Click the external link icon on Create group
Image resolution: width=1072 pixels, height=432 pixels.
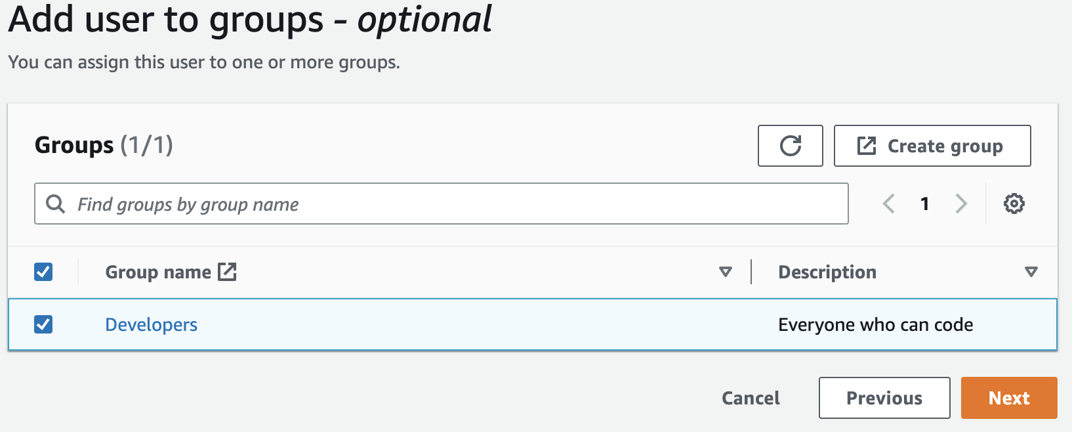coord(867,146)
